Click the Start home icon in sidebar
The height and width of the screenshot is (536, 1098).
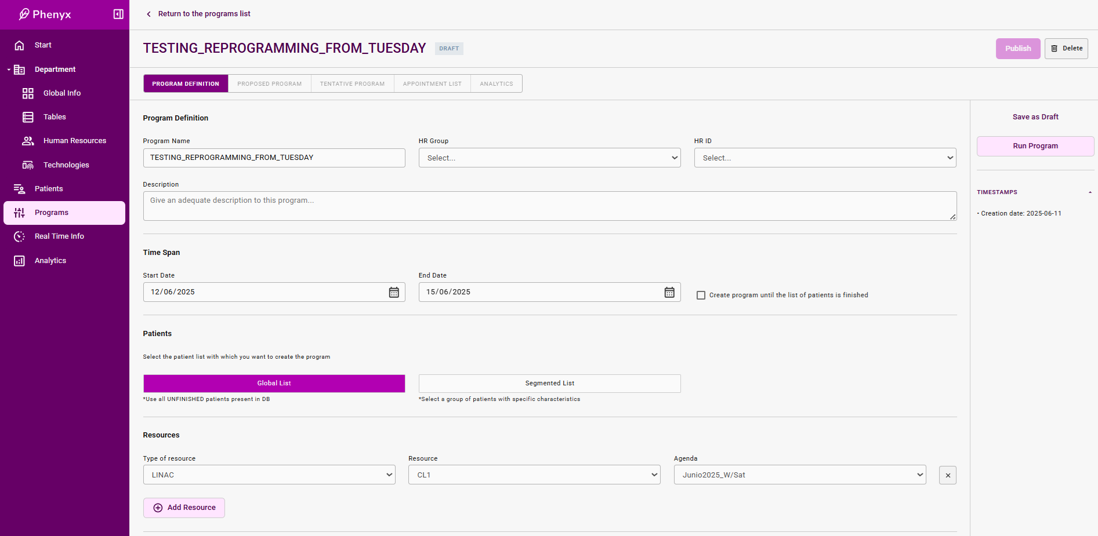coord(19,45)
